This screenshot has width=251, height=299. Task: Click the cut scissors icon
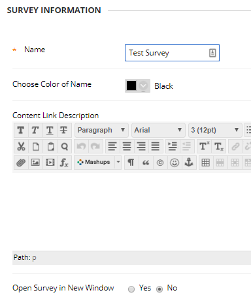(x=21, y=146)
